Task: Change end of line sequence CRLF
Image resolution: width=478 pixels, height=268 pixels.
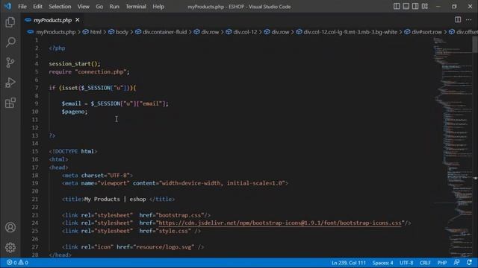Action: click(x=425, y=263)
